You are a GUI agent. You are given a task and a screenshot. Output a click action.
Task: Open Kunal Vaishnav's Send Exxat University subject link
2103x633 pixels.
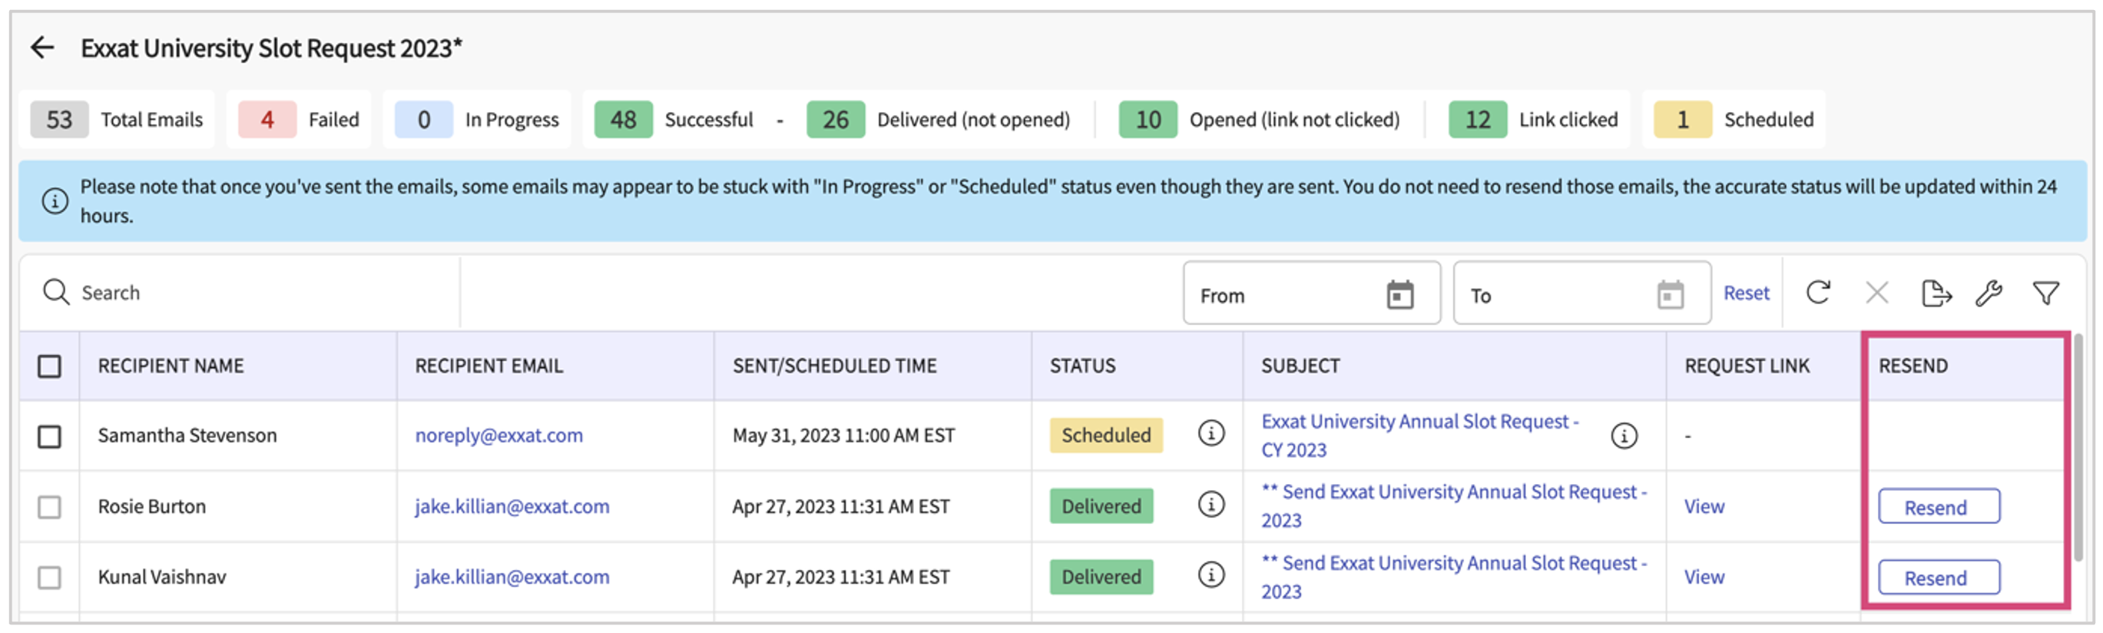[1454, 577]
